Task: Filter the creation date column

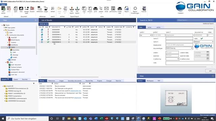Action: click(x=124, y=27)
